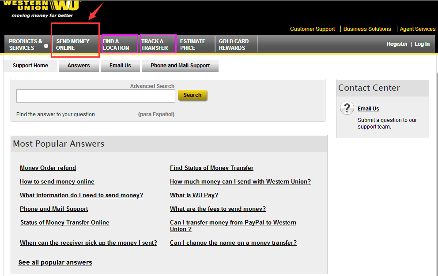Click Email Us in Contact Center
This screenshot has height=276, width=438.
(368, 109)
